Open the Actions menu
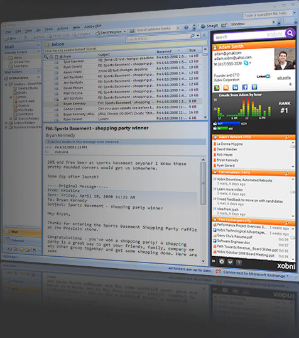This screenshot has height=338, width=299. point(62,28)
